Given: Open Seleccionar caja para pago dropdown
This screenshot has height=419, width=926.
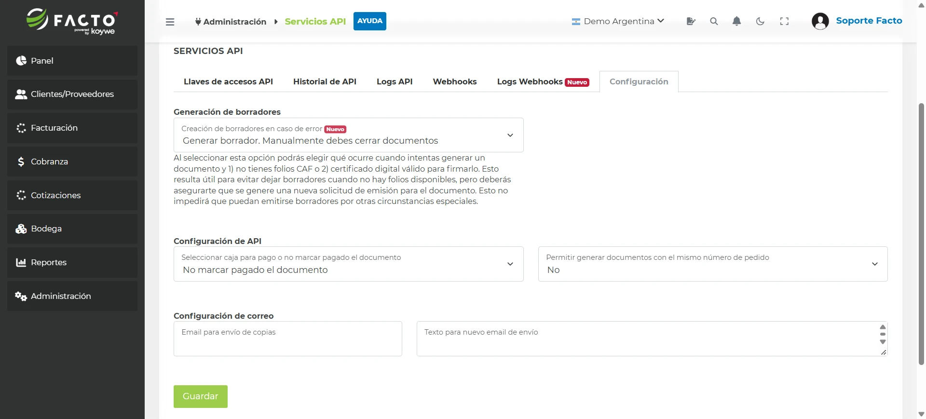Looking at the screenshot, I should coord(348,264).
